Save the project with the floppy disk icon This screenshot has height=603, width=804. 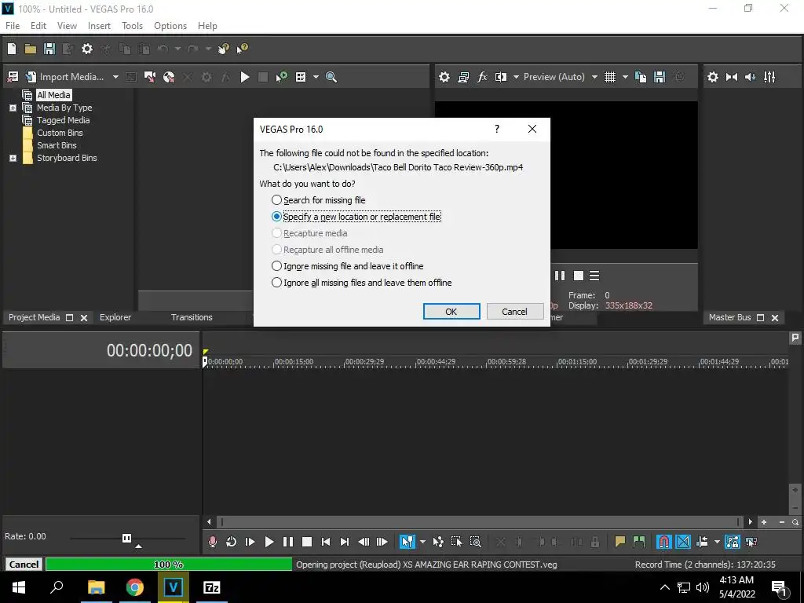click(x=49, y=49)
